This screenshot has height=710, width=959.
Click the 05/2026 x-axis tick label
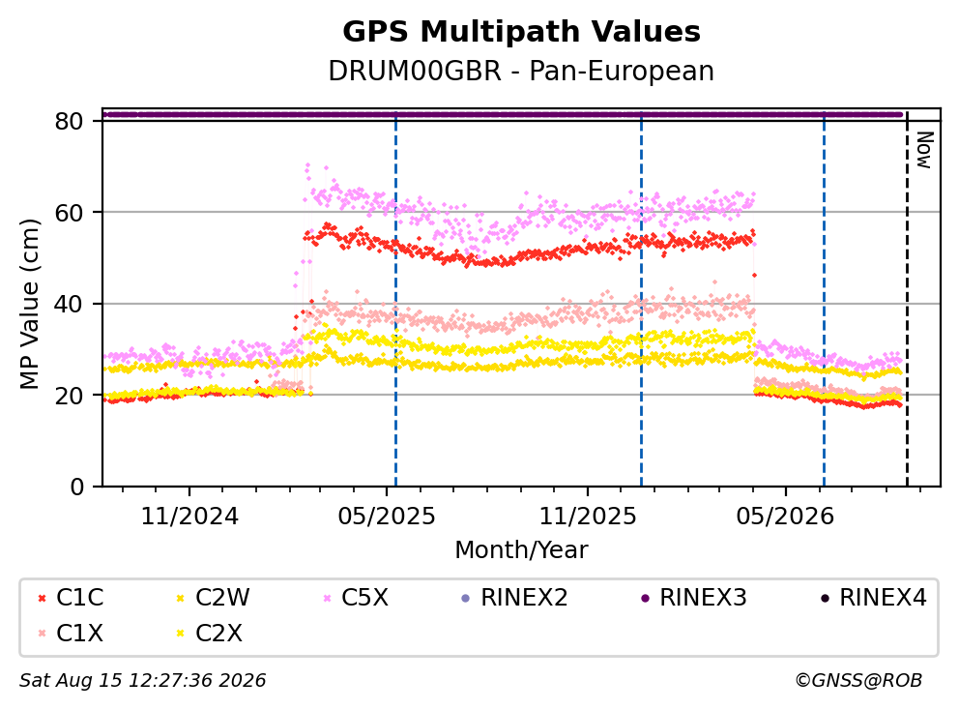(785, 517)
